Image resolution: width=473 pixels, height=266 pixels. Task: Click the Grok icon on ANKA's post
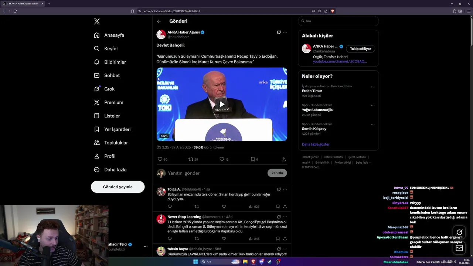(x=279, y=32)
